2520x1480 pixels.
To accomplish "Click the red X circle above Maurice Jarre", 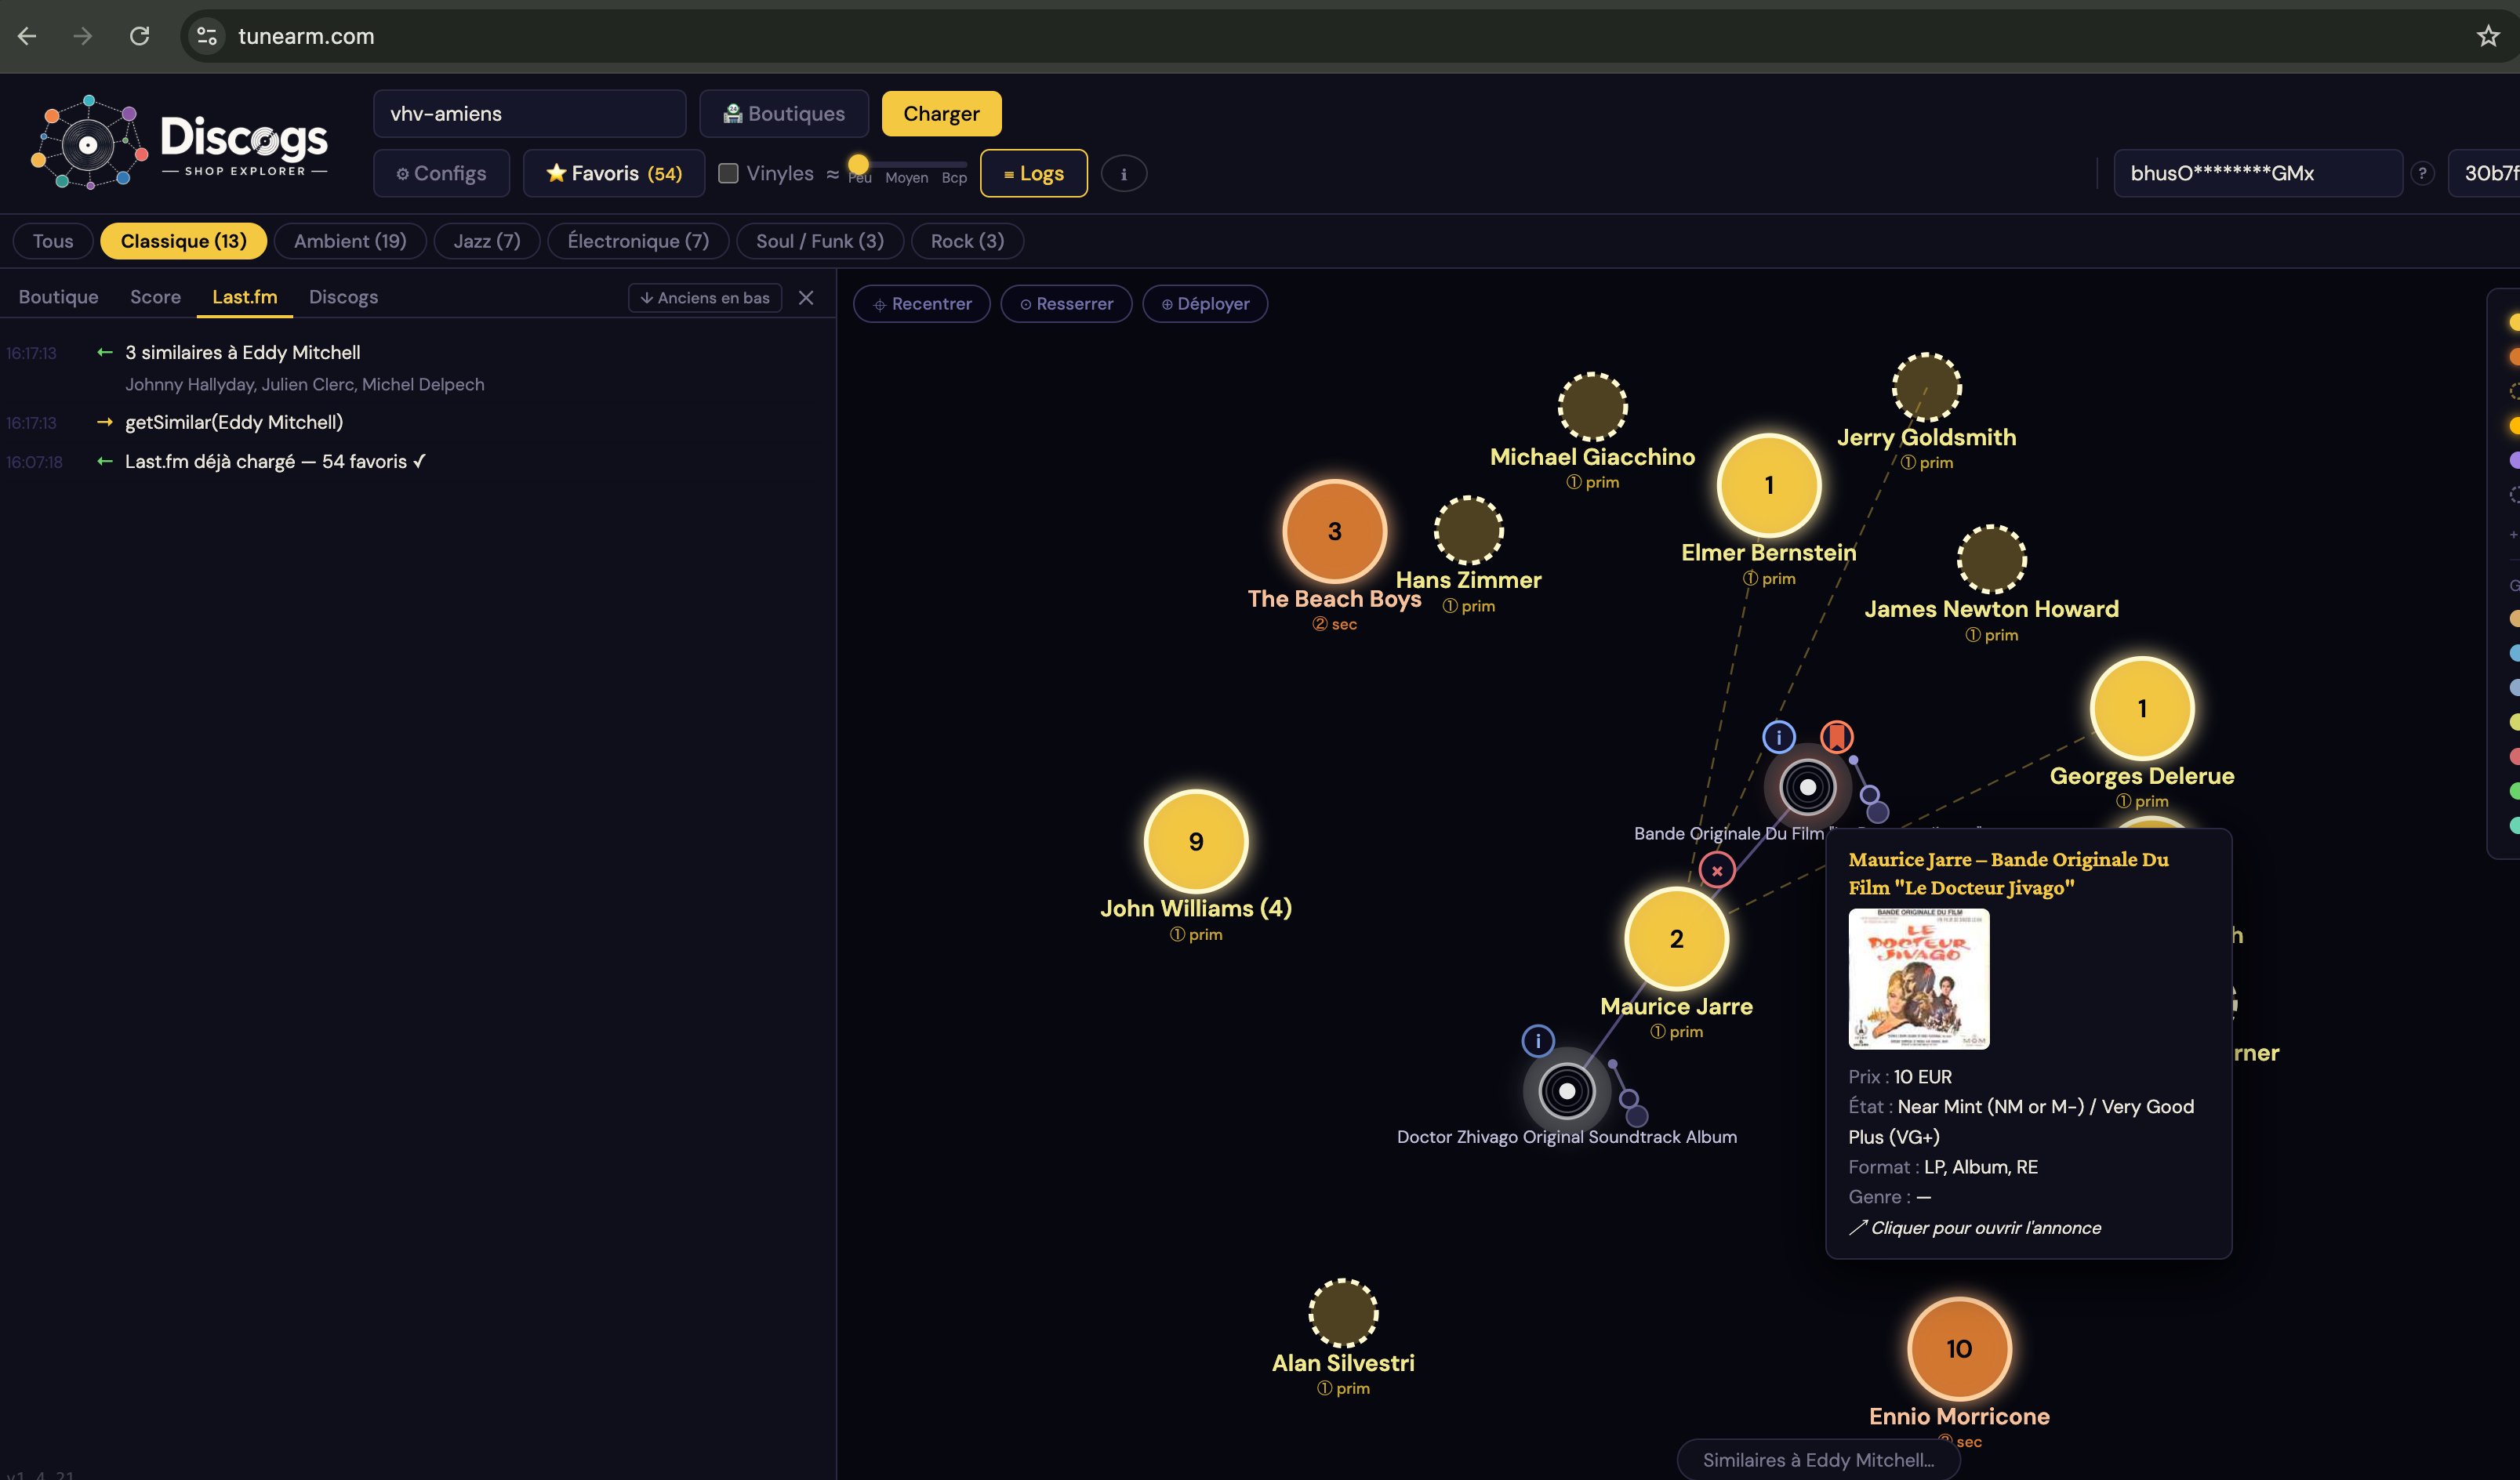I will point(1717,870).
